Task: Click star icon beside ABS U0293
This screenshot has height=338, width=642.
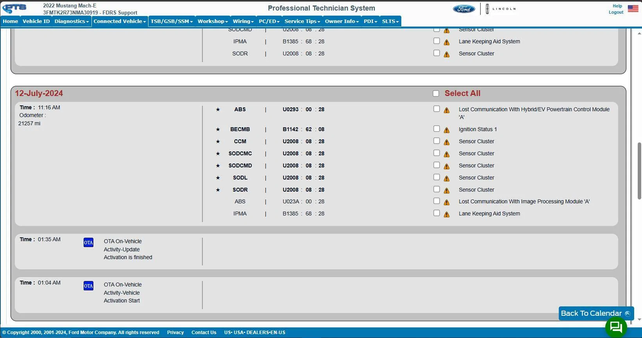Action: pyautogui.click(x=218, y=110)
